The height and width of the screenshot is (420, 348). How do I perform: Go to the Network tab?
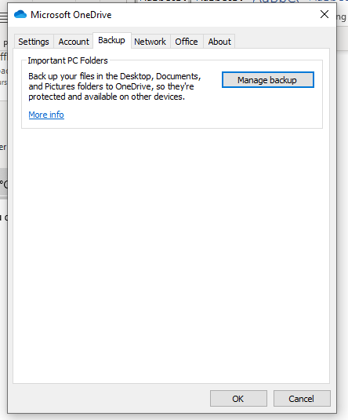150,42
